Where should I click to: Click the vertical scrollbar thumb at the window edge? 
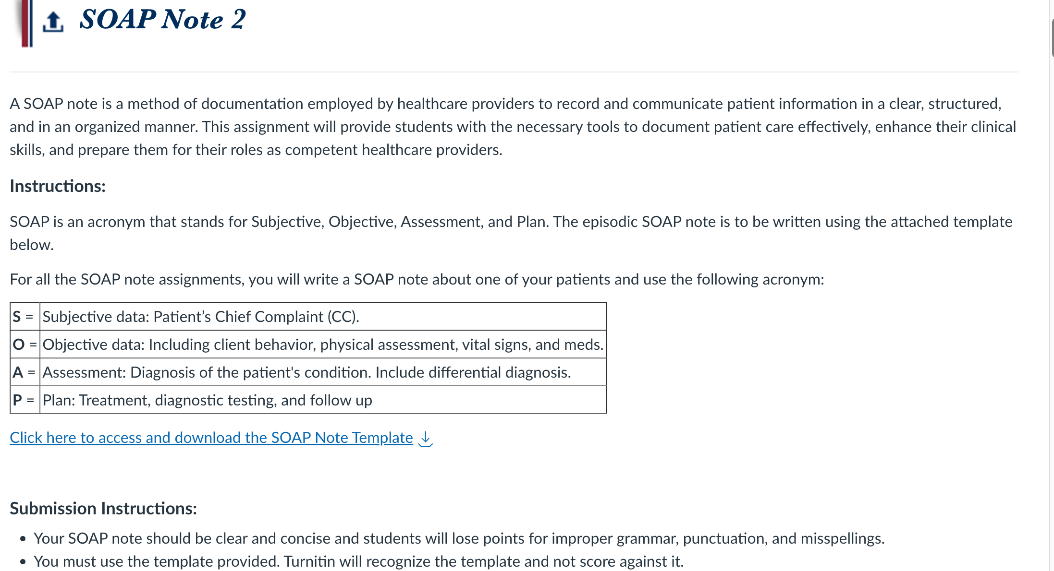pos(1052,37)
